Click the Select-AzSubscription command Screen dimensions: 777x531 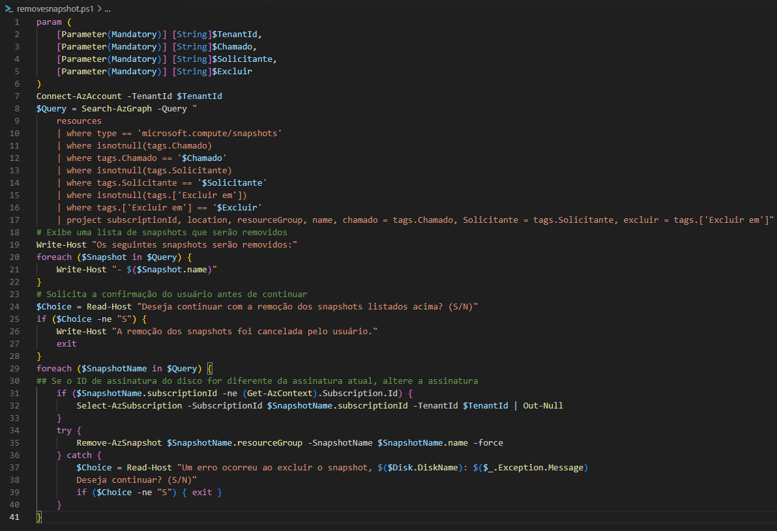(129, 405)
